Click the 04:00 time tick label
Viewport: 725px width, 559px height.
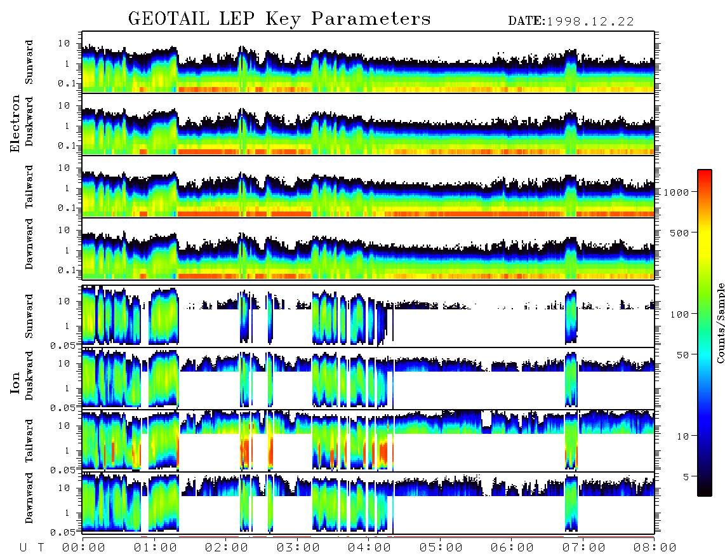coord(369,548)
